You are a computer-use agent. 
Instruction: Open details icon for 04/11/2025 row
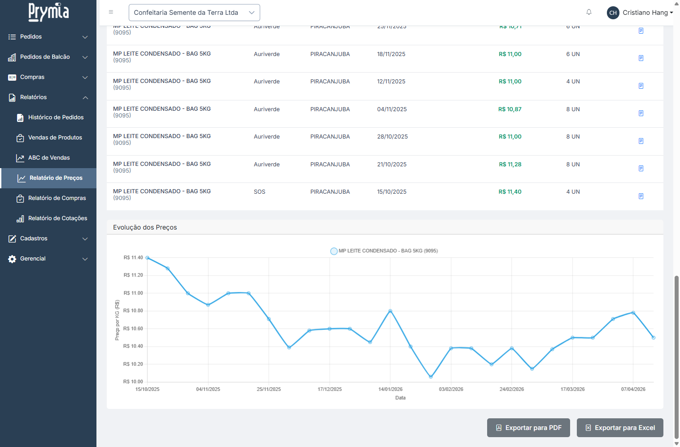pos(641,113)
